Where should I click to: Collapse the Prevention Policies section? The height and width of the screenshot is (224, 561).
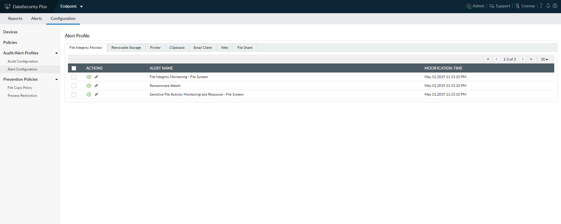coord(57,80)
